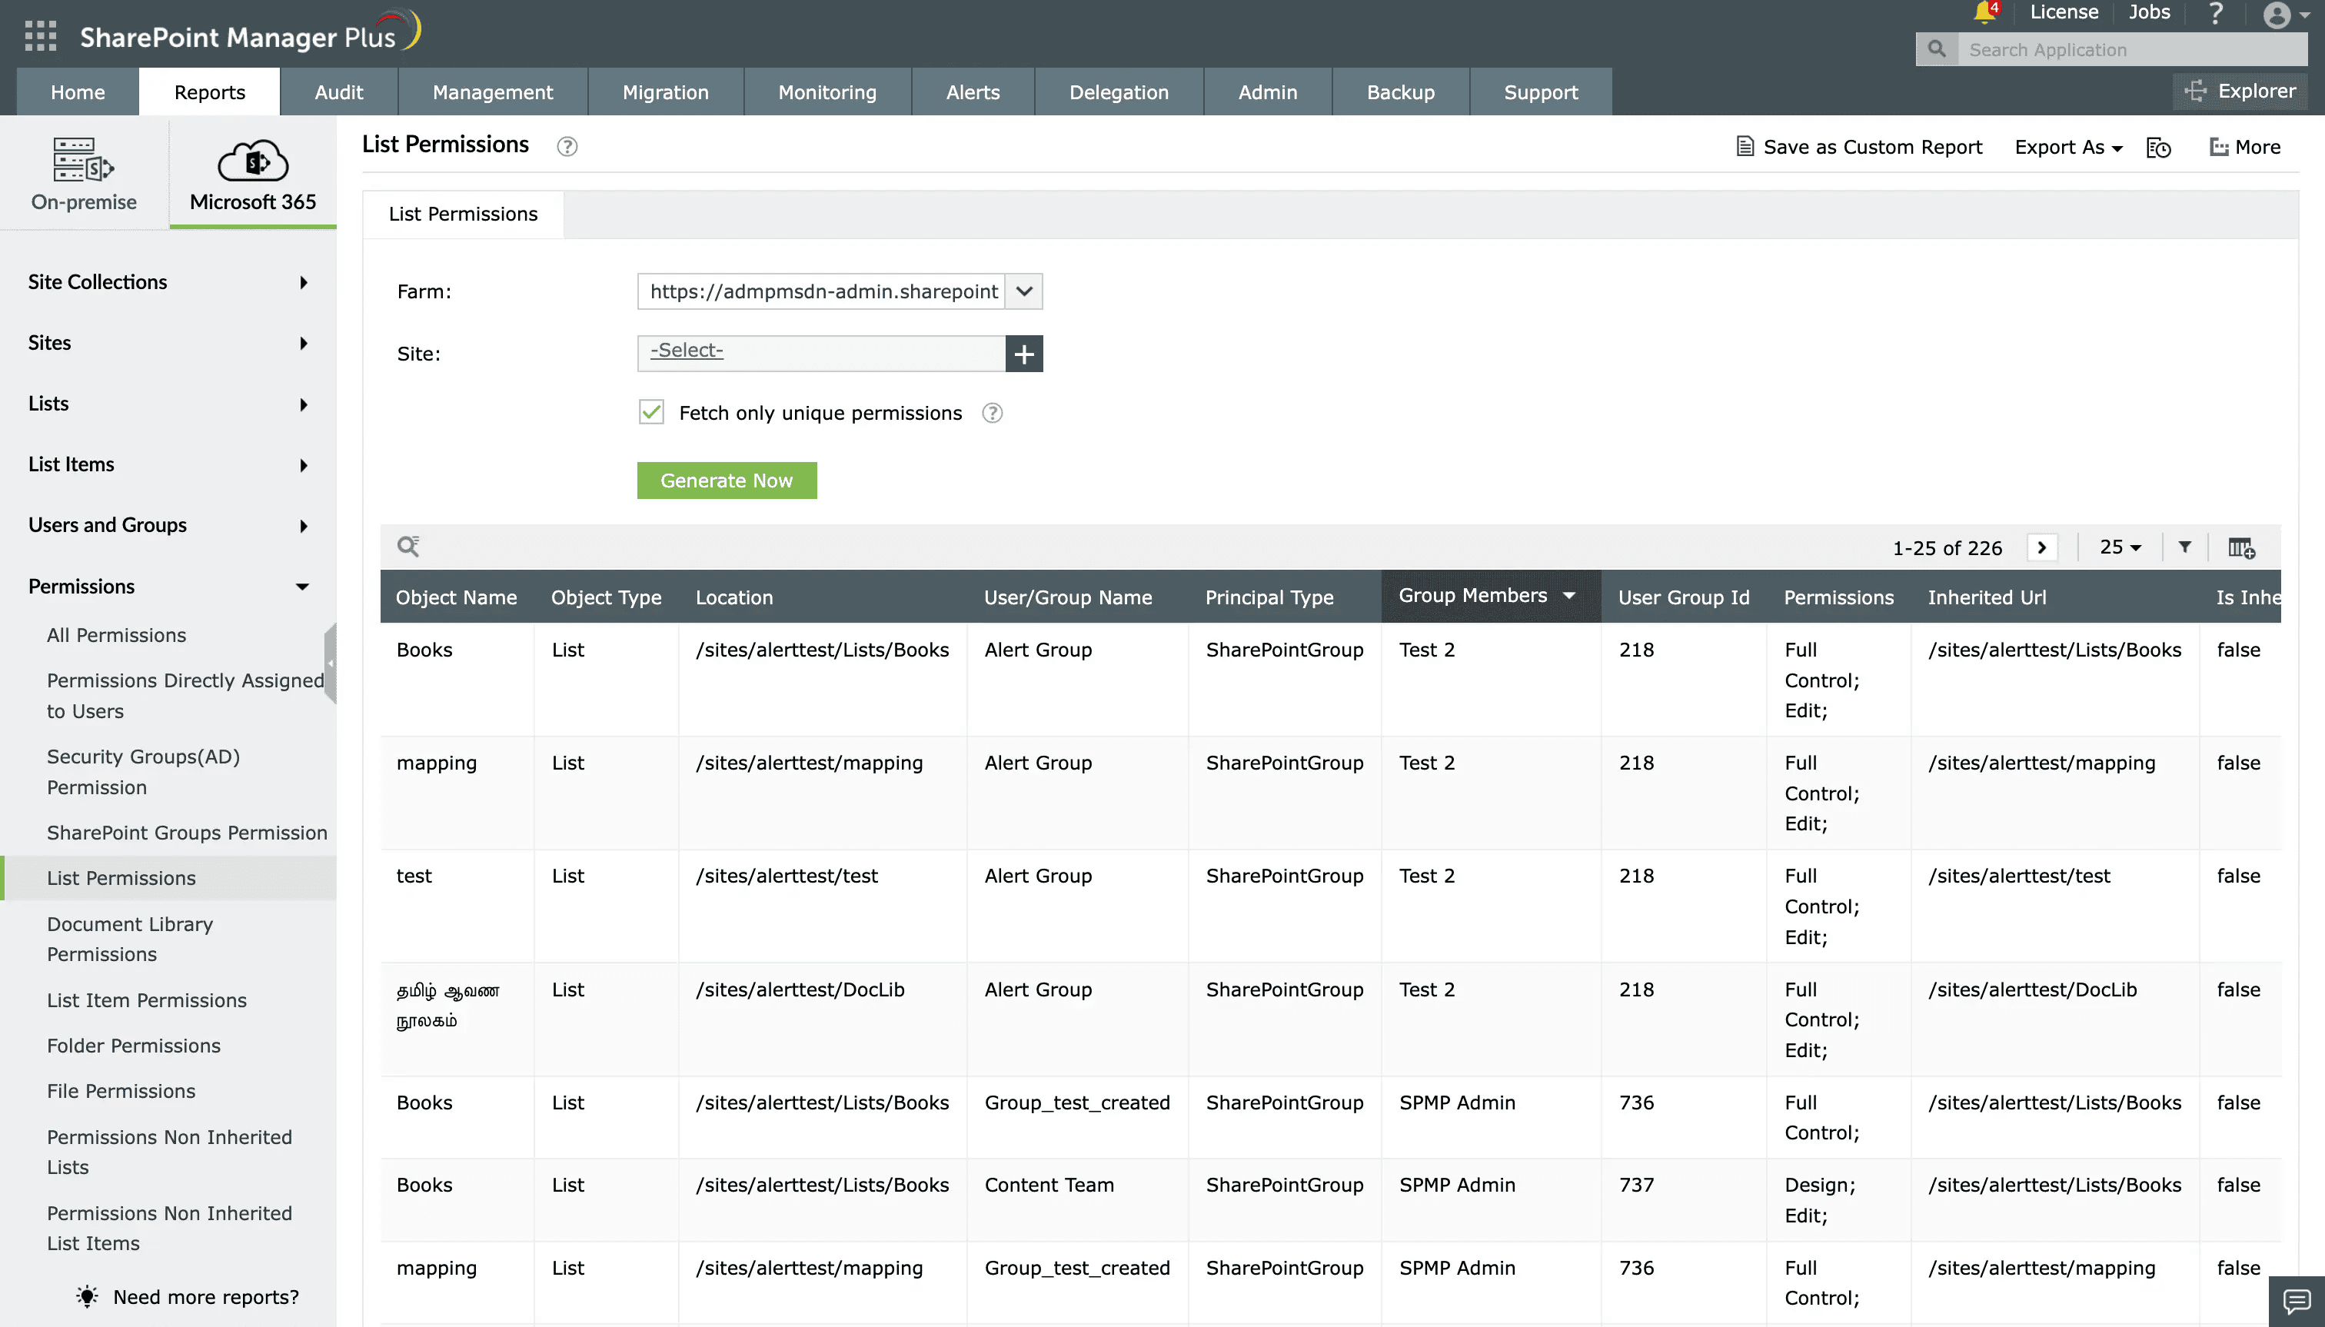This screenshot has height=1327, width=2325.
Task: Open the Delegation tab
Action: pos(1119,91)
